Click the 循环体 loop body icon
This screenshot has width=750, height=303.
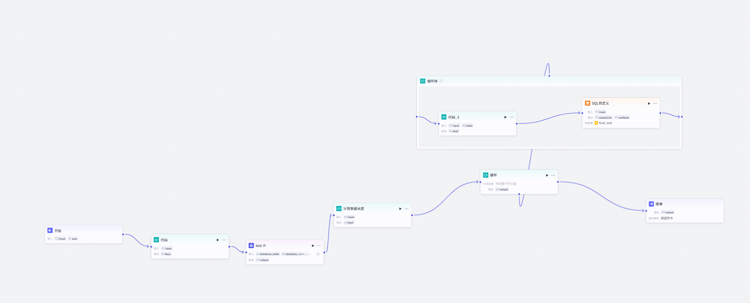[423, 81]
